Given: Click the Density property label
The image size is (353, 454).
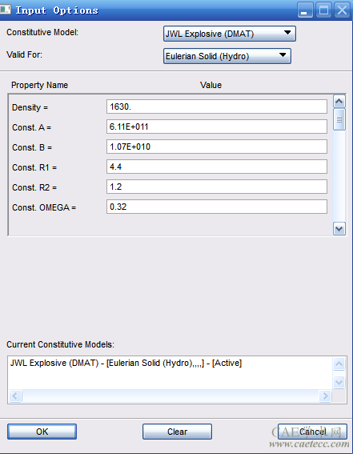Looking at the screenshot, I should 30,107.
